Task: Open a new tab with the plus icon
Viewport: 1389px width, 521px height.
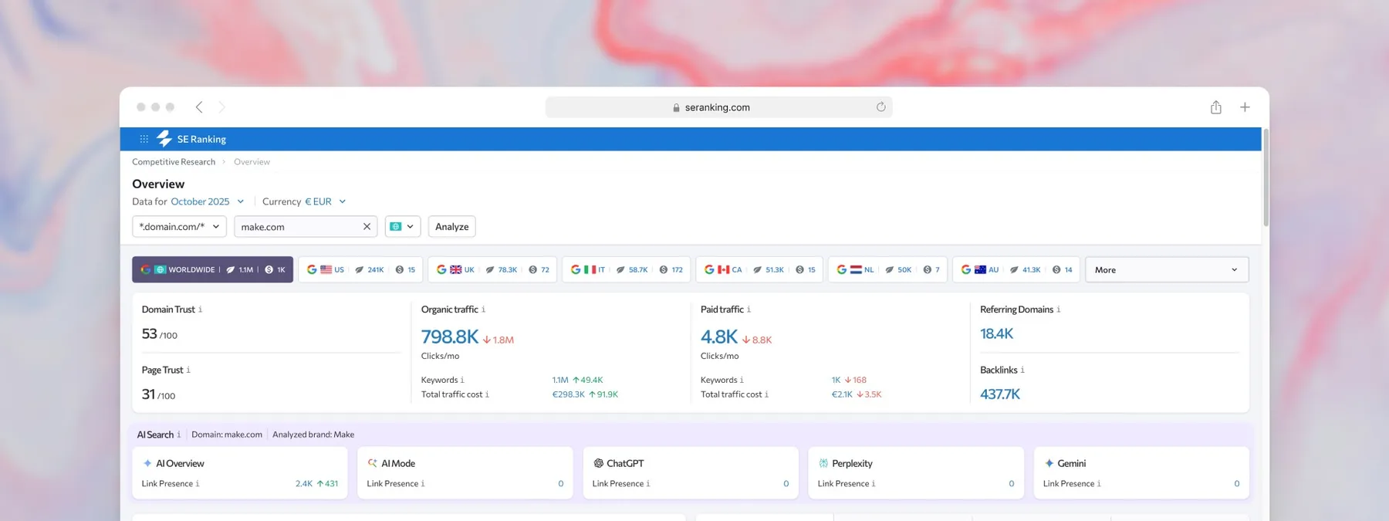Action: tap(1245, 107)
